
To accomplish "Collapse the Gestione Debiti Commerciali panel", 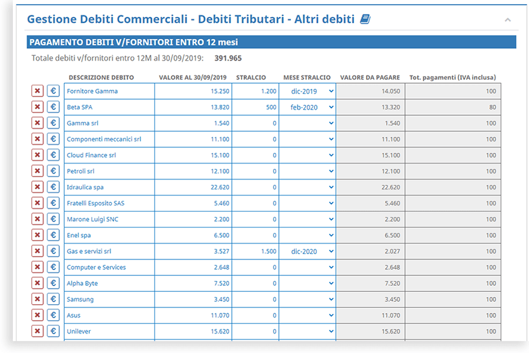I will click(x=508, y=20).
